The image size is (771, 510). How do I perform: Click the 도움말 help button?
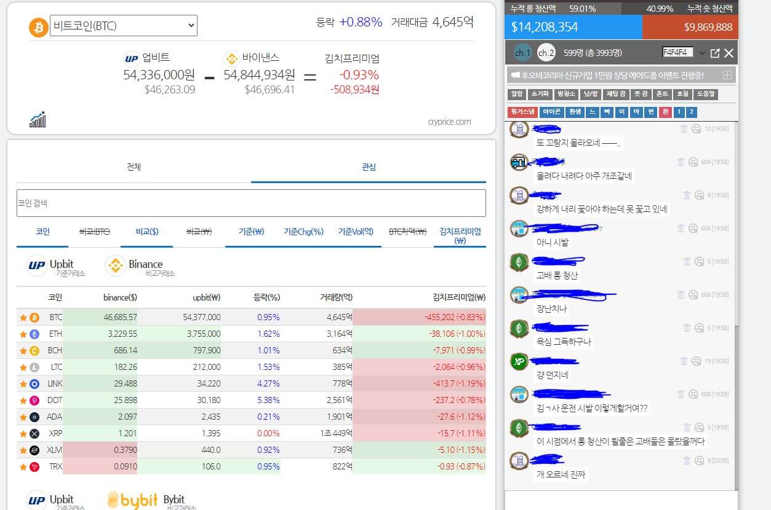[x=706, y=95]
